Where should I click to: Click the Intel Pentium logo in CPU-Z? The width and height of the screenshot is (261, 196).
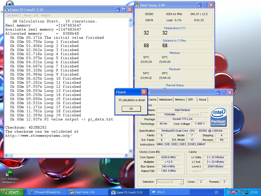pyautogui.click(x=218, y=117)
